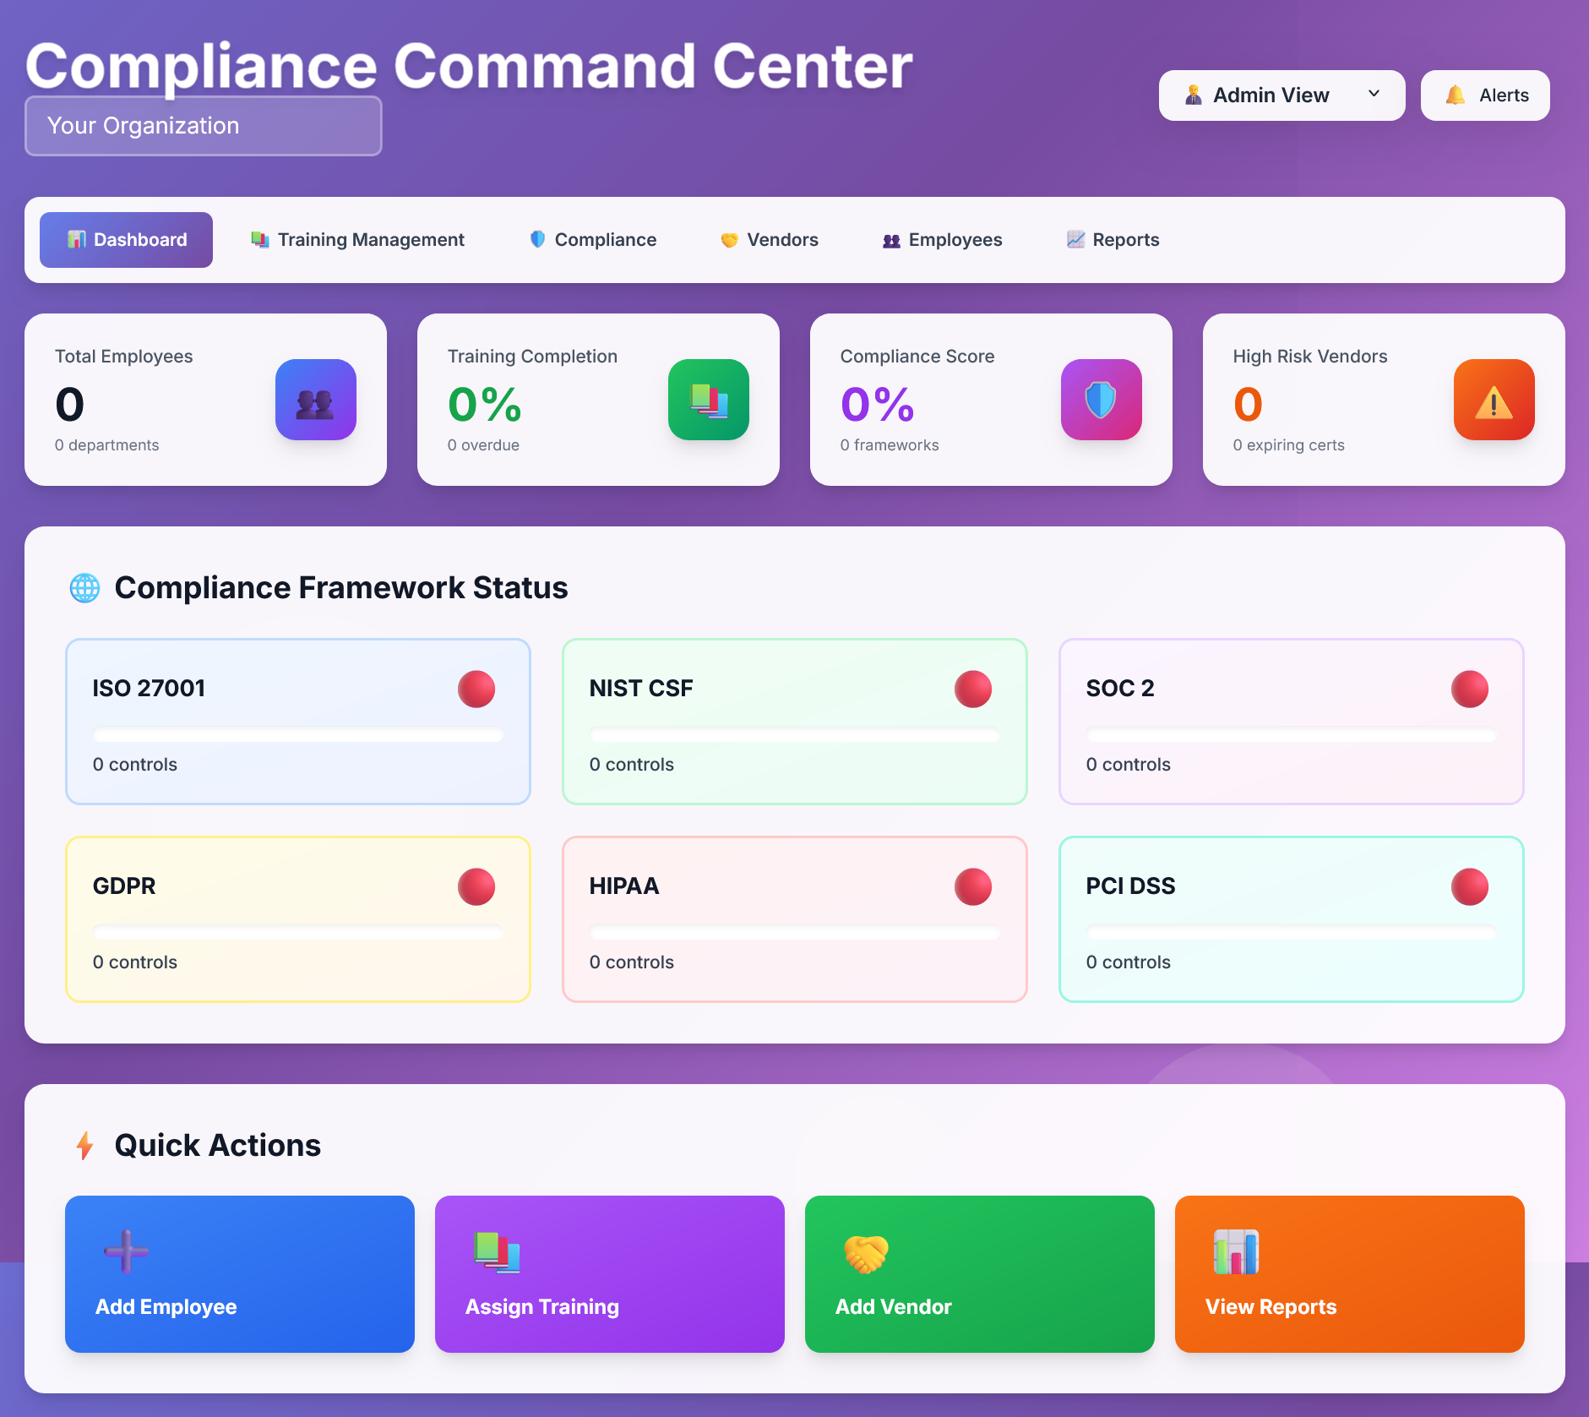Click the View Reports button
The width and height of the screenshot is (1589, 1417).
[1348, 1274]
